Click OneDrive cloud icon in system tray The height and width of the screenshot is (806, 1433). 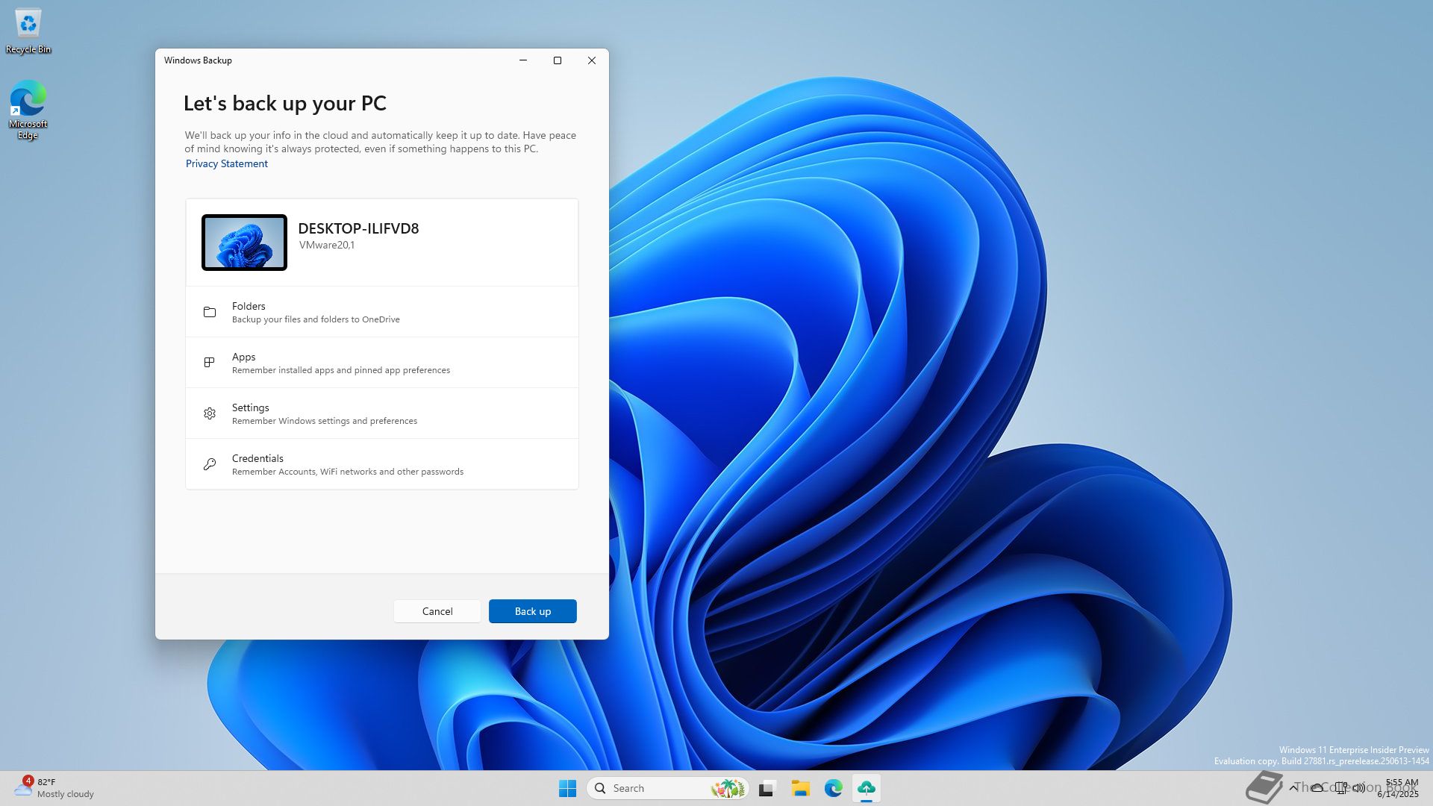[x=1317, y=787]
